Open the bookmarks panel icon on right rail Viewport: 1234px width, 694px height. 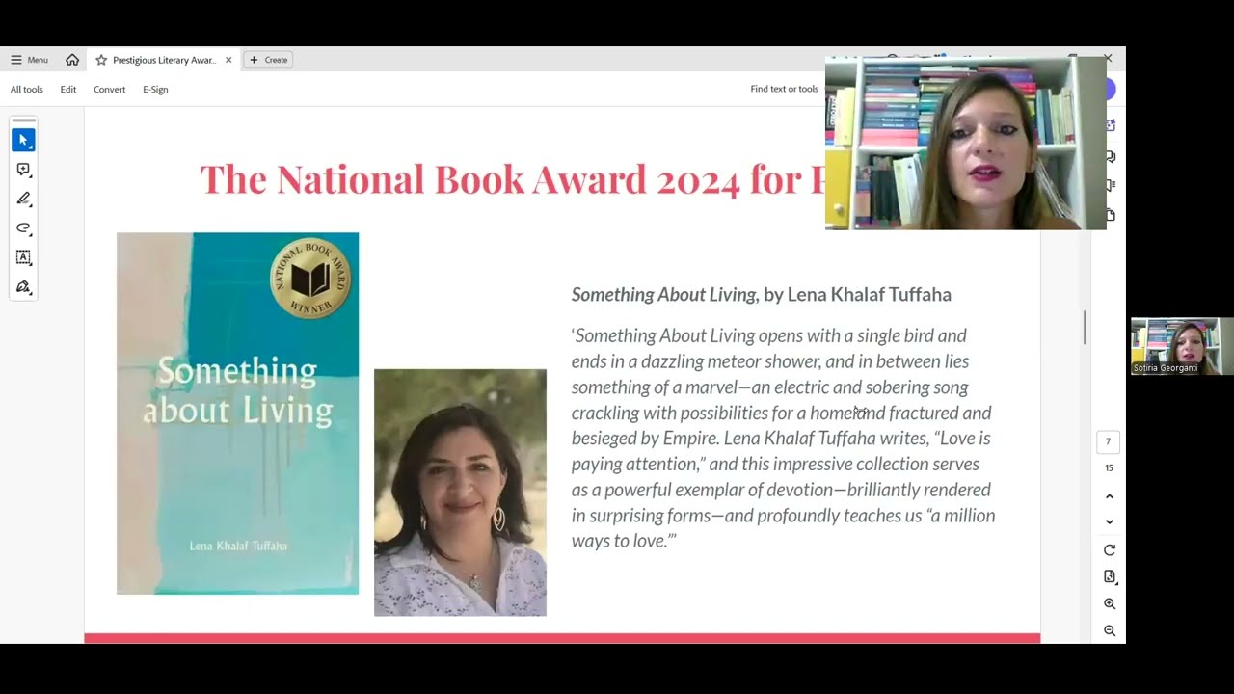(x=1112, y=185)
